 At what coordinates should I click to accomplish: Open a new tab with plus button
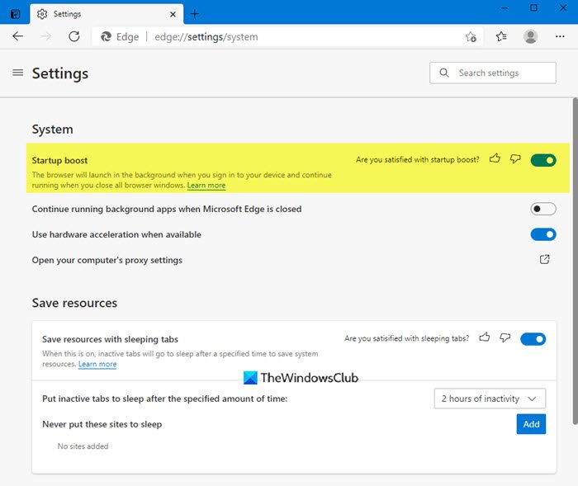[195, 14]
